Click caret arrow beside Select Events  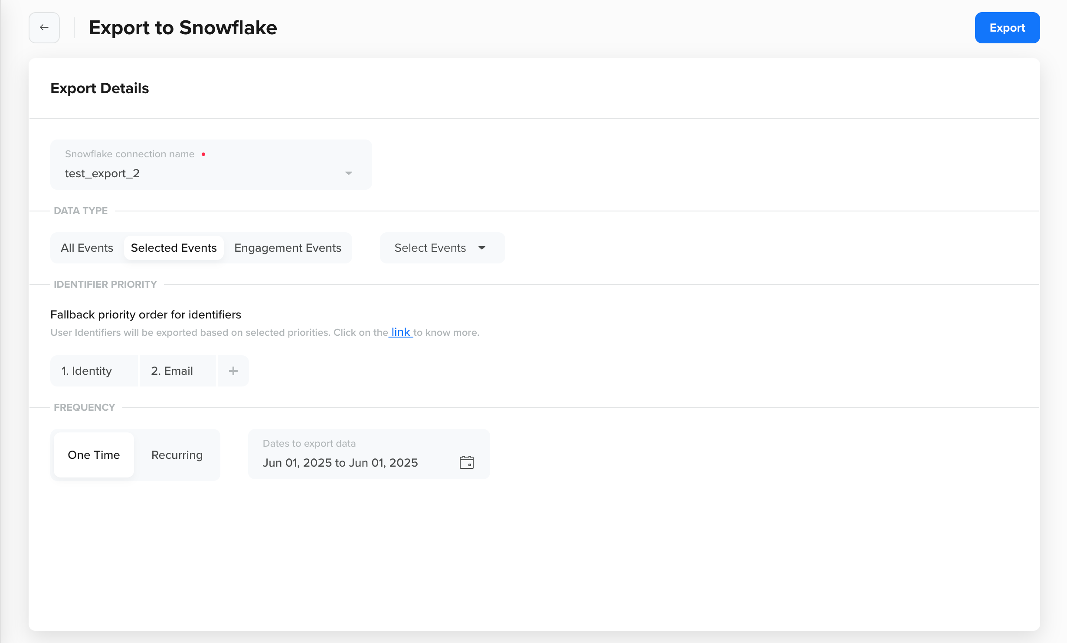click(x=482, y=248)
